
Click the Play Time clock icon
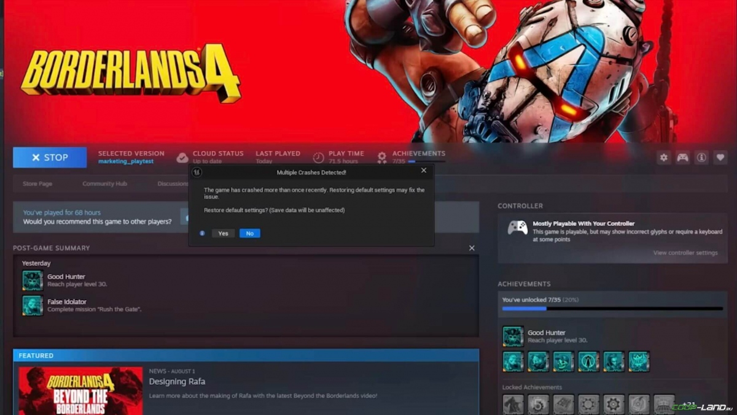click(x=318, y=156)
